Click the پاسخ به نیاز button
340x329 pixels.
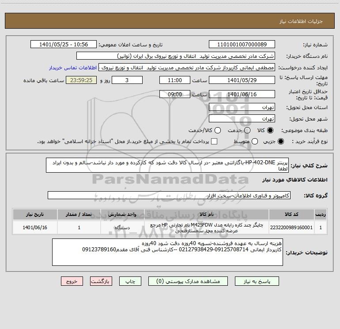(x=257, y=281)
